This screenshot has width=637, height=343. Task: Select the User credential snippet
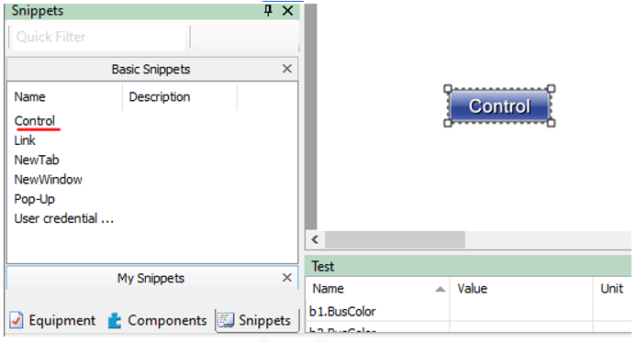coord(63,218)
